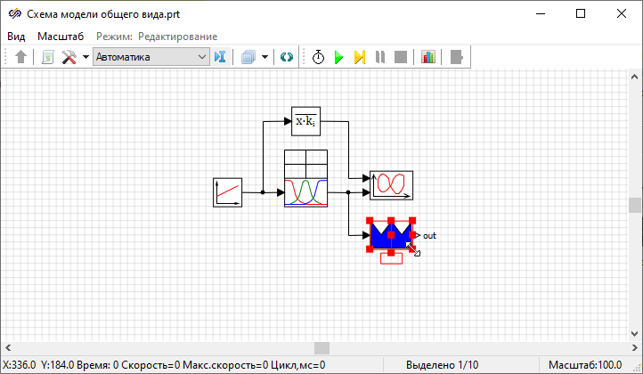The height and width of the screenshot is (374, 643).
Task: Click the blue icon beside Автоматика box
Action: pos(221,57)
